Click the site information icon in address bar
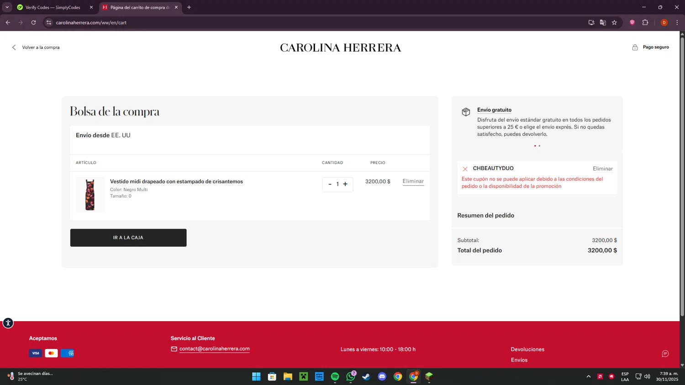Image resolution: width=685 pixels, height=385 pixels. click(x=49, y=22)
